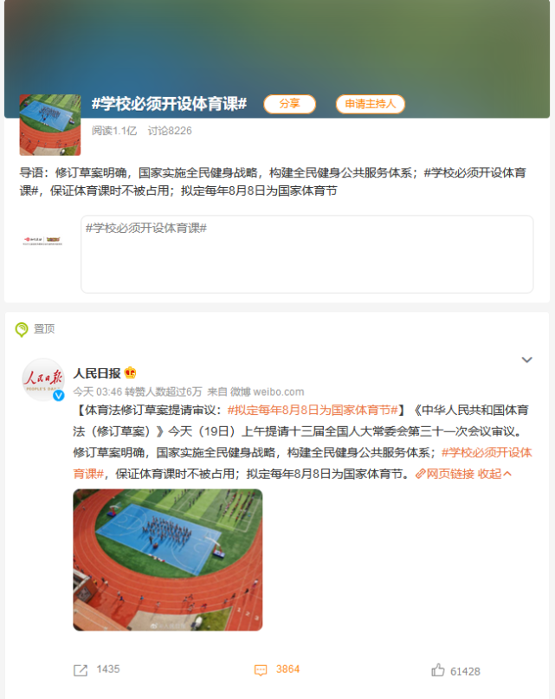Click the 微博 weibo.com source link
Viewport: 555px width, 699px height.
(x=267, y=392)
